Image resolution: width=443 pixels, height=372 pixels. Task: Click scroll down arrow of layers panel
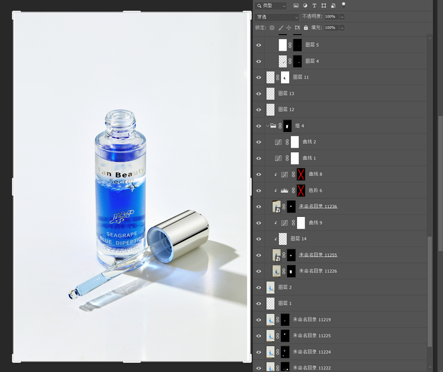[x=430, y=367]
